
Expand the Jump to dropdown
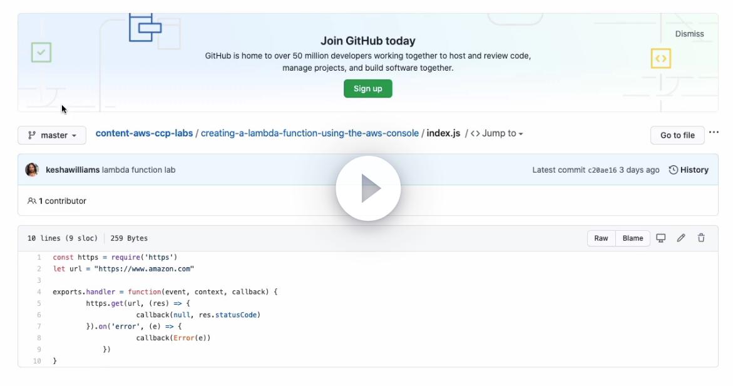(497, 133)
